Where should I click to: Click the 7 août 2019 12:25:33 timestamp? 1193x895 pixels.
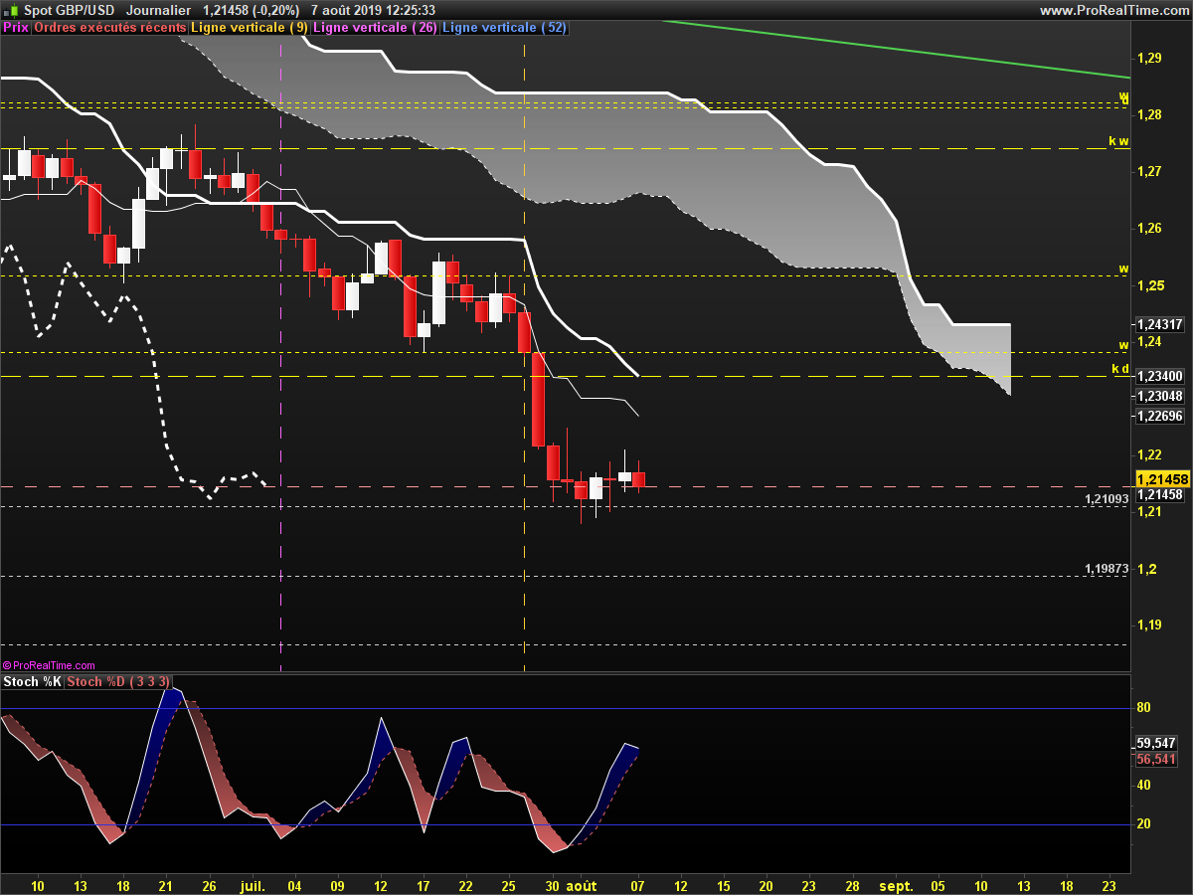tap(373, 9)
